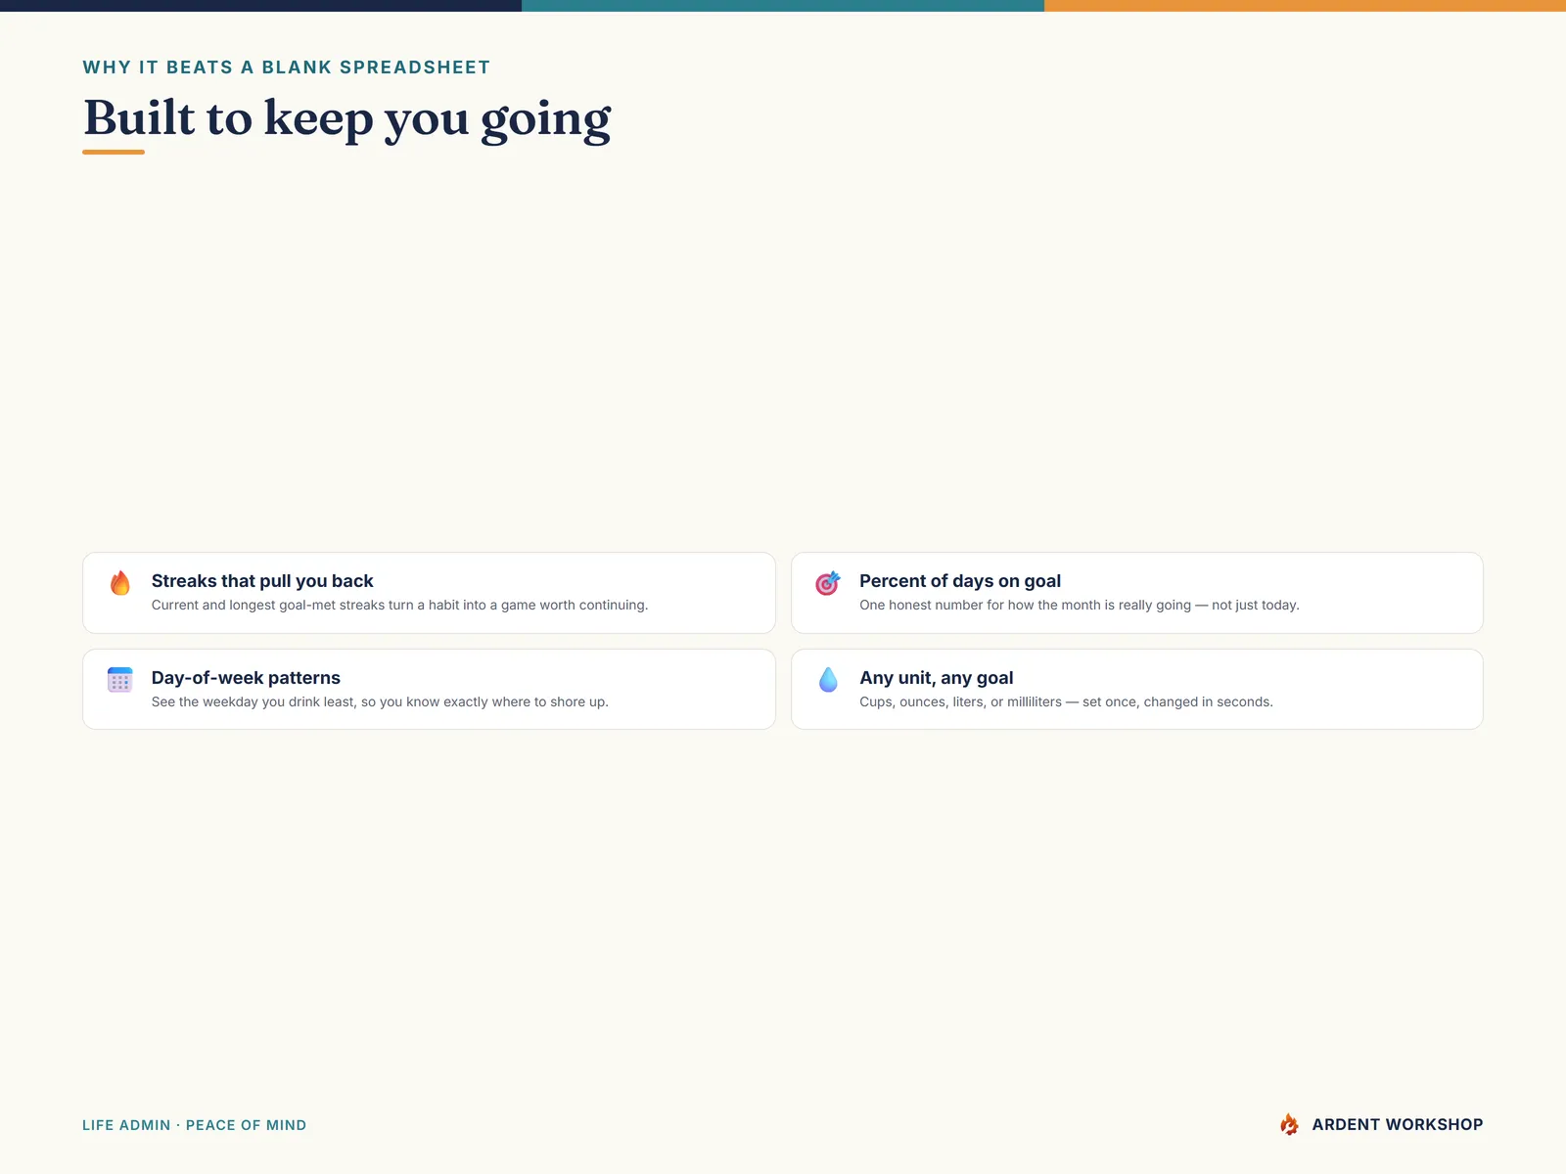The height and width of the screenshot is (1174, 1566).
Task: Click the navy segment of top bar
Action: pyautogui.click(x=260, y=6)
